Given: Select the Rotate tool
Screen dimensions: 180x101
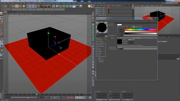Looking at the screenshot, I should (x=20, y=6).
